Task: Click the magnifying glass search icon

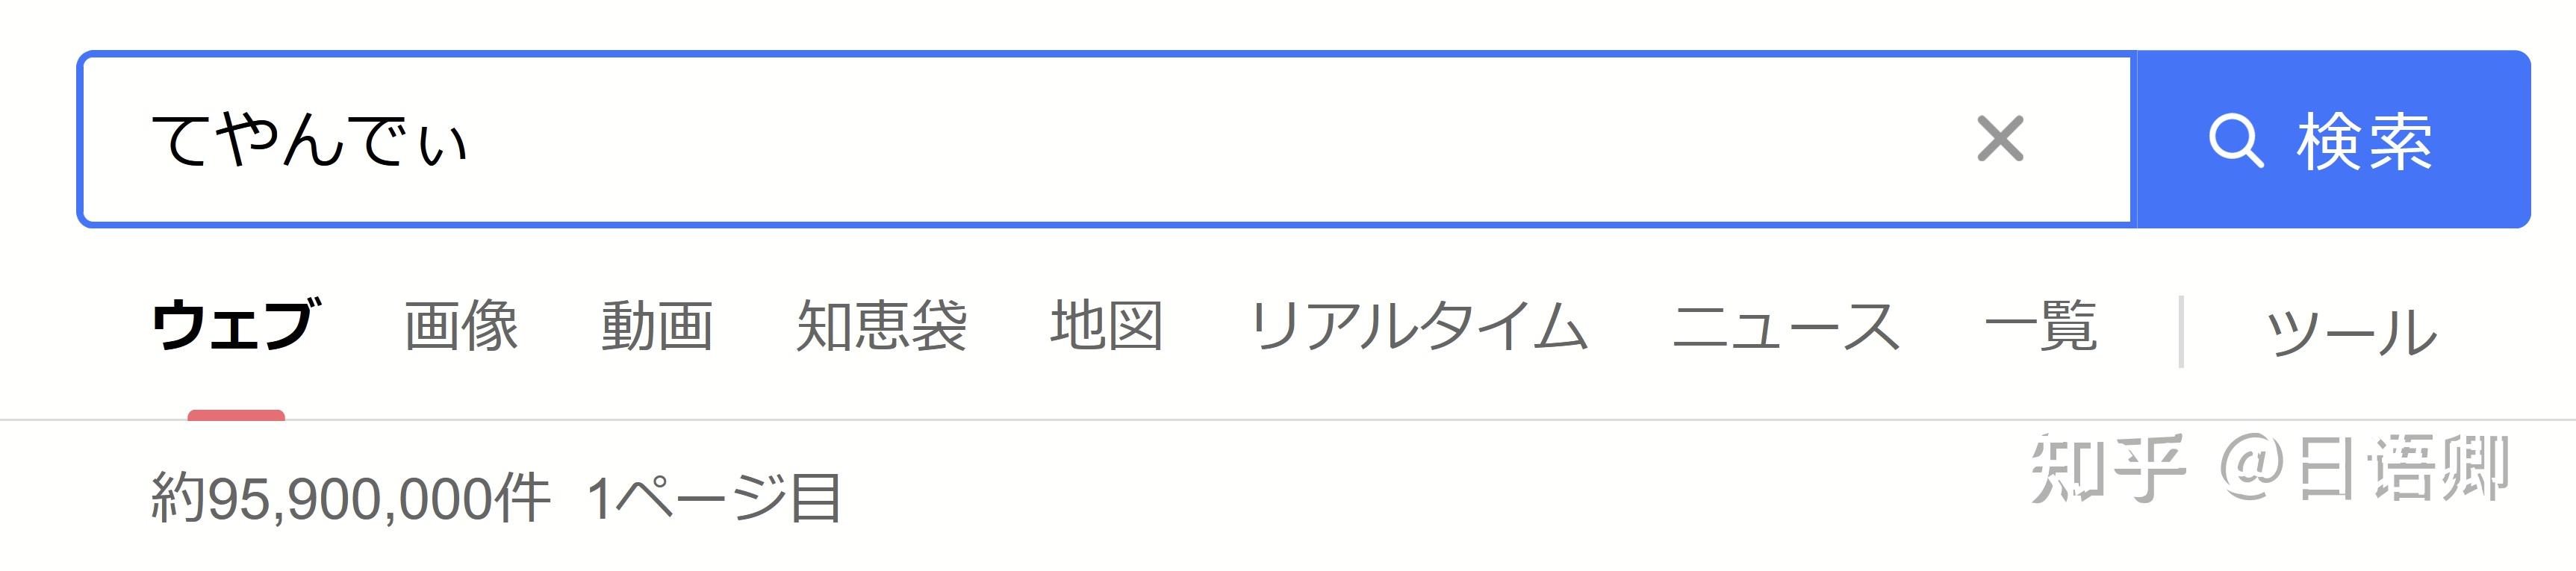Action: pyautogui.click(x=2235, y=141)
